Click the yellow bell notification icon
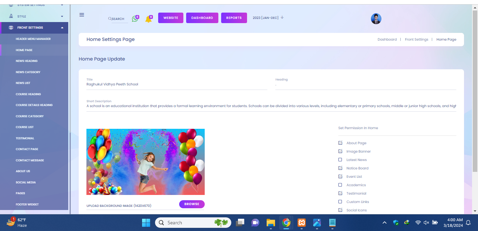Image resolution: width=478 pixels, height=231 pixels. click(x=148, y=19)
